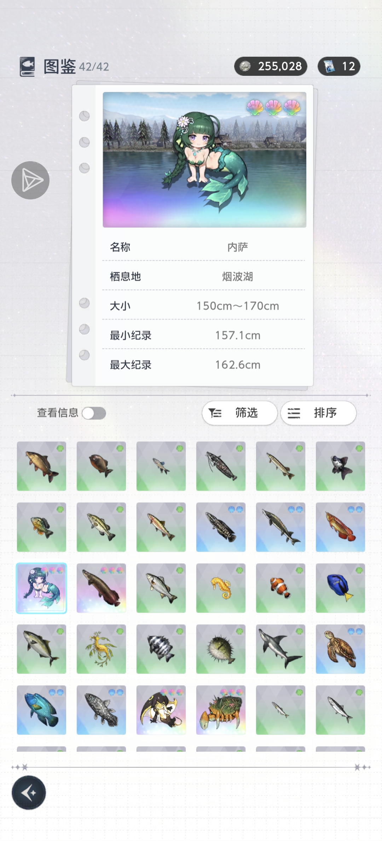Viewport: 382px width, 841px height.
Task: Select the clownfish entry
Action: point(280,588)
